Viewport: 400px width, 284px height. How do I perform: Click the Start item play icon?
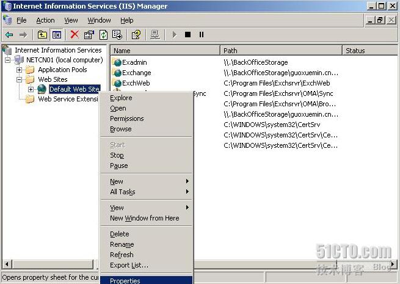(175, 35)
